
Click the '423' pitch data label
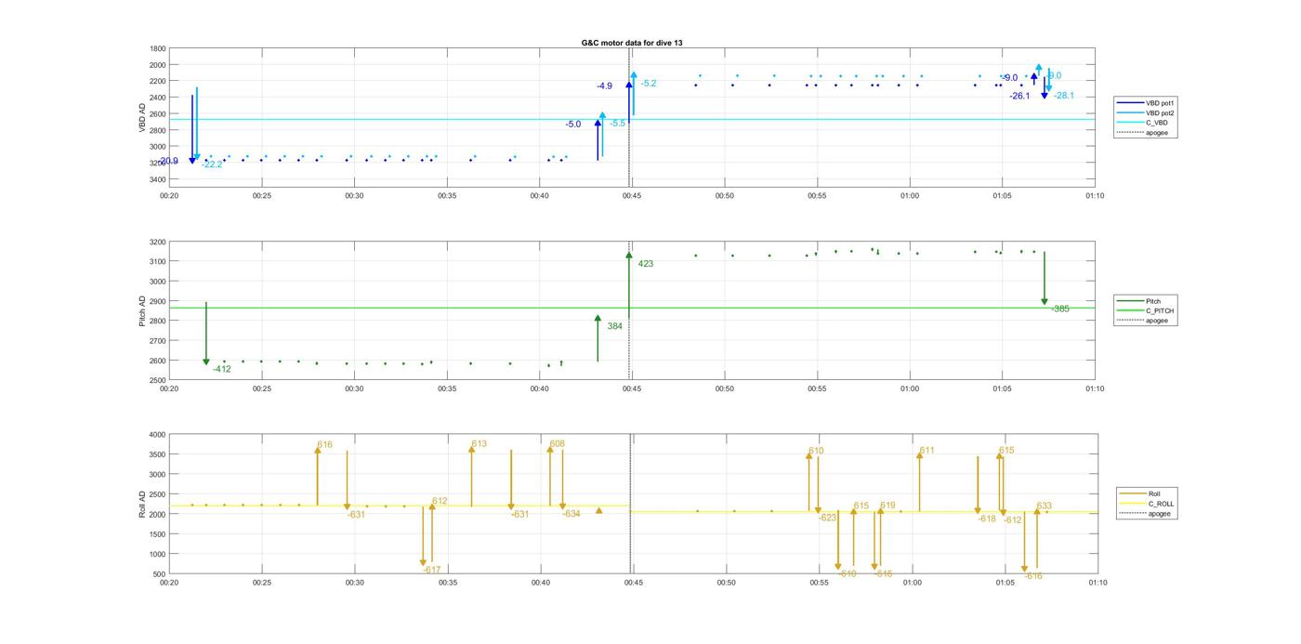click(646, 264)
